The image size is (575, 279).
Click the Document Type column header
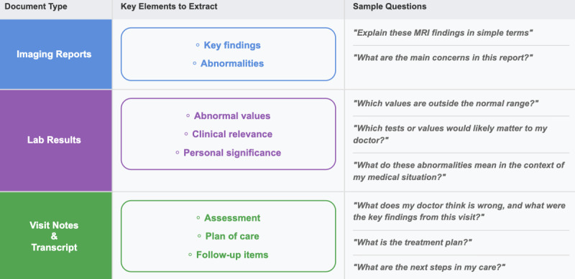click(36, 6)
